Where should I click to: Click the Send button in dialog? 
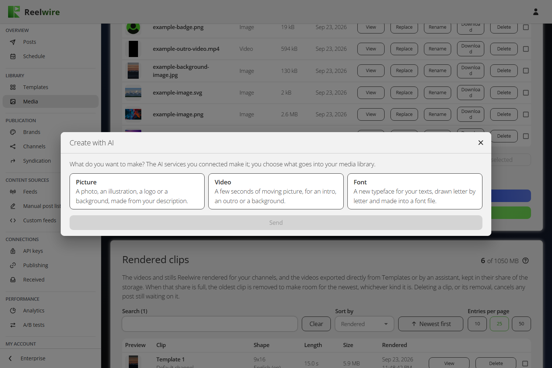[276, 223]
